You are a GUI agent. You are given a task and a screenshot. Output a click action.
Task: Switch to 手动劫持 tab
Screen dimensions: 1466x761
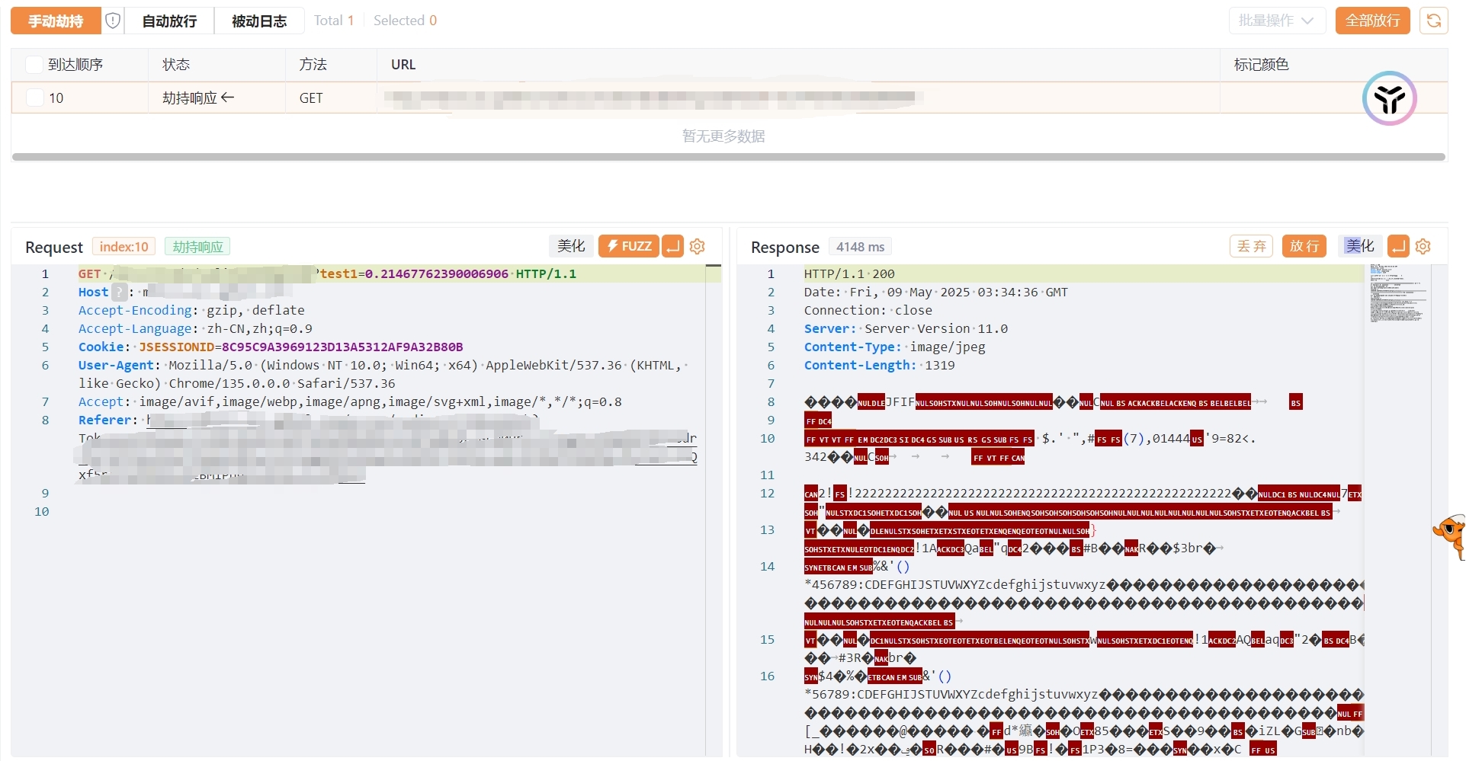(56, 21)
